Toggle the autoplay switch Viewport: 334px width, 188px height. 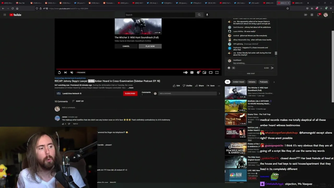(x=185, y=73)
